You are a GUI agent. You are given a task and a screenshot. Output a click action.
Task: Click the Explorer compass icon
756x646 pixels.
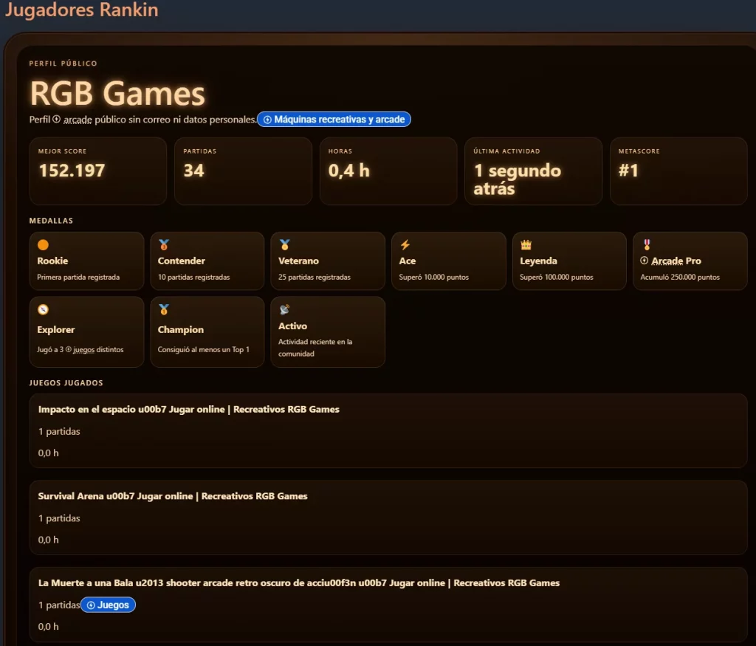(x=43, y=309)
